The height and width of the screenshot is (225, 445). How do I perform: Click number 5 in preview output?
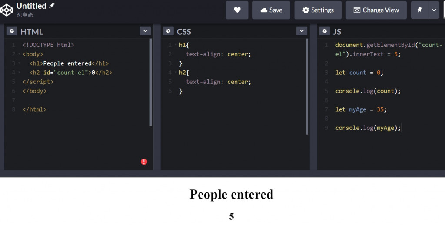click(x=231, y=216)
